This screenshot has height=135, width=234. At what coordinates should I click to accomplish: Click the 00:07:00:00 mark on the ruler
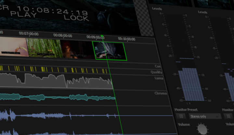[29, 34]
